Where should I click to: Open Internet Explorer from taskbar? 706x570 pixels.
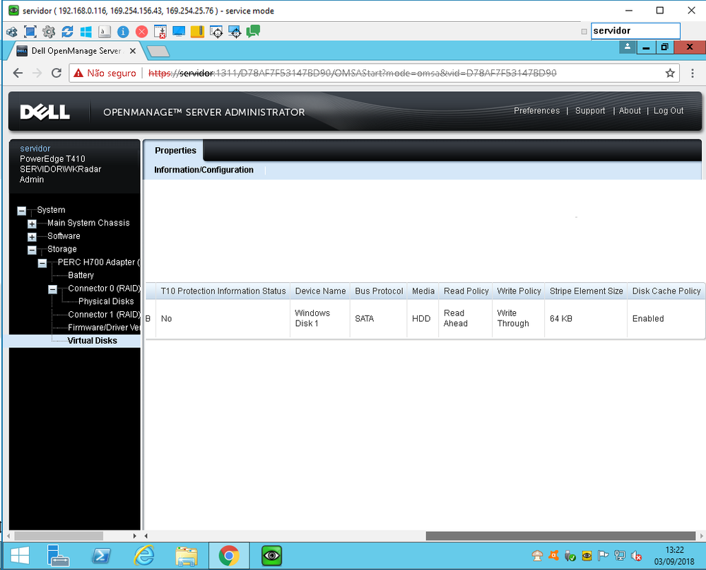click(x=144, y=555)
